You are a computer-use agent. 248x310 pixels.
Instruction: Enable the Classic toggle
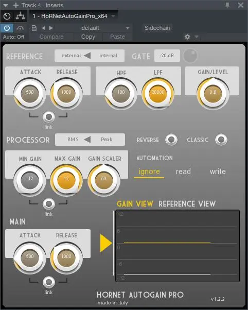(221, 140)
